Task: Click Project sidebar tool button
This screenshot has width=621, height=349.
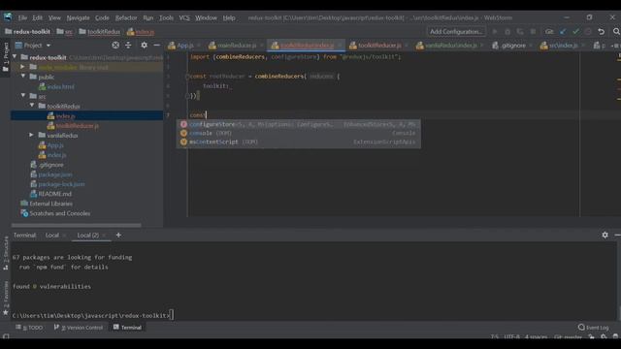Action: click(x=5, y=57)
